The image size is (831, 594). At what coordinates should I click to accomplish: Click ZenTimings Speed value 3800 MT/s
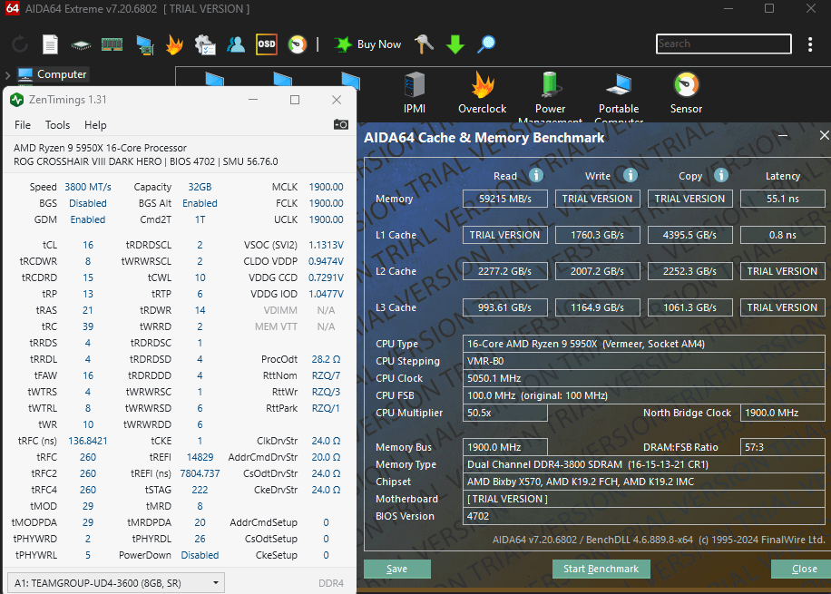coord(88,187)
